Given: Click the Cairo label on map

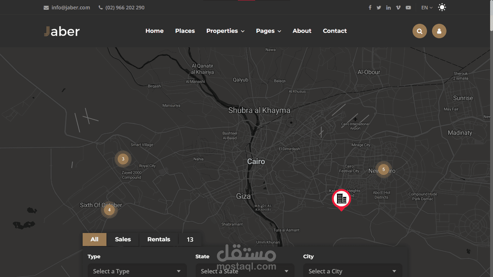Looking at the screenshot, I should 256,162.
